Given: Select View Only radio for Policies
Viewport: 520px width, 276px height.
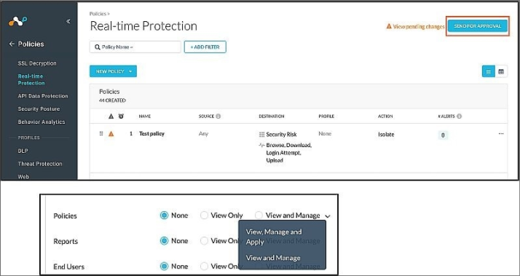Looking at the screenshot, I should point(204,216).
